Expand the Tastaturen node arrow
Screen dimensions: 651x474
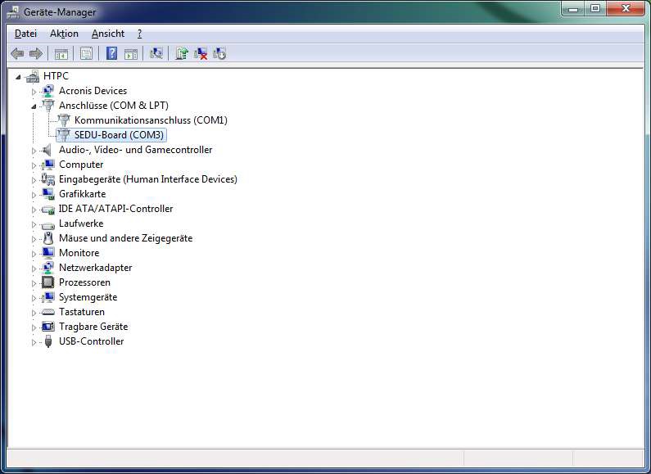pos(34,313)
